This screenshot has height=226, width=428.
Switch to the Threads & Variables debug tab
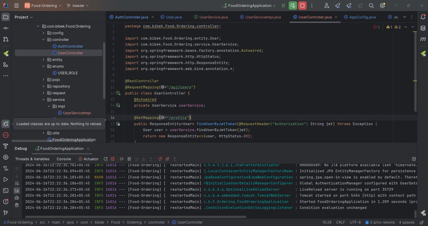point(32,159)
